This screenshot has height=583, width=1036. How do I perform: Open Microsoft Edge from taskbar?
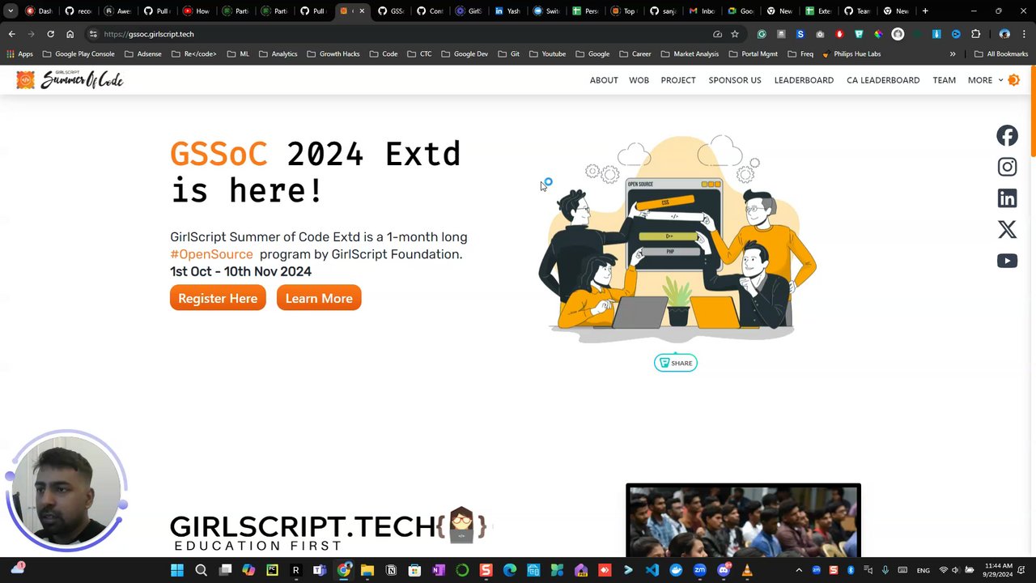[510, 570]
